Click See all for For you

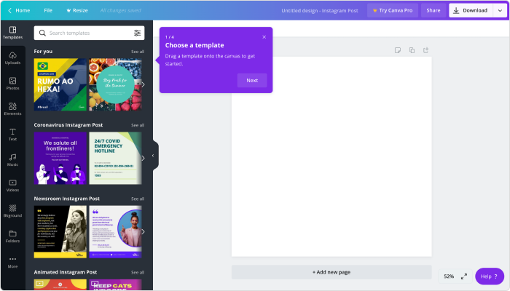click(138, 52)
